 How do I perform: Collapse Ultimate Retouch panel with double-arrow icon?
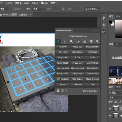point(94,30)
